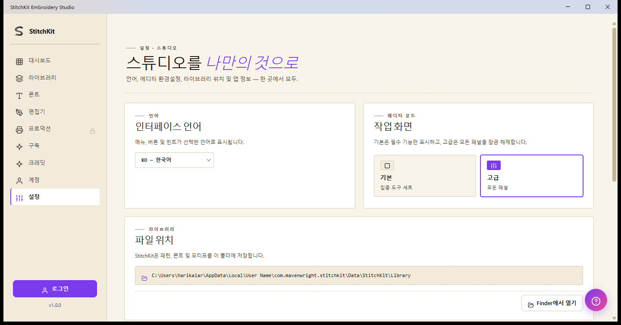Click the 크레딧 sparkle icon
The height and width of the screenshot is (325, 621).
click(19, 164)
